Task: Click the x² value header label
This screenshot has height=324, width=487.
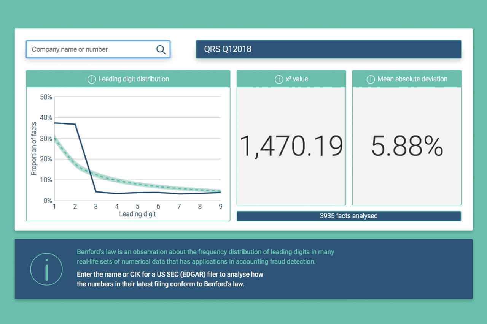Action: click(x=297, y=79)
